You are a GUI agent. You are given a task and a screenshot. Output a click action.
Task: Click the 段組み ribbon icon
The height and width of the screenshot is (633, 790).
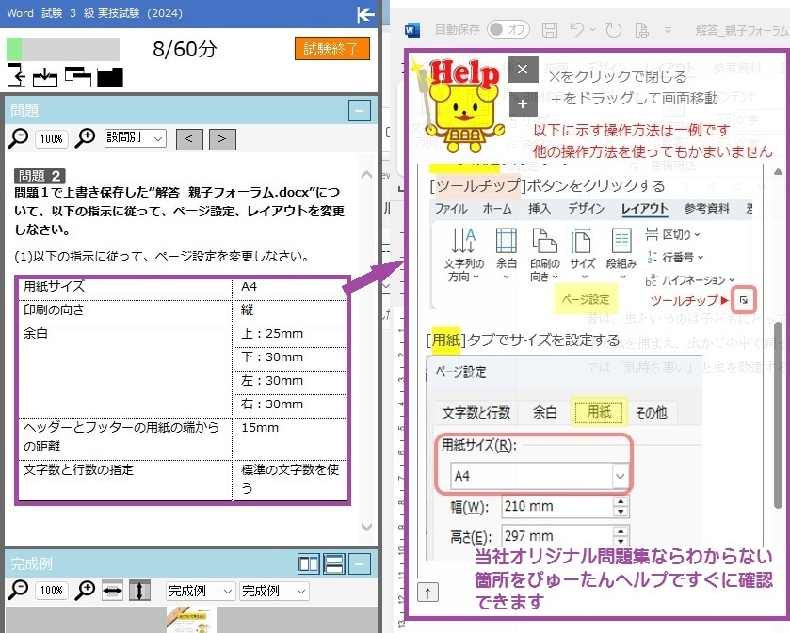coord(621,255)
